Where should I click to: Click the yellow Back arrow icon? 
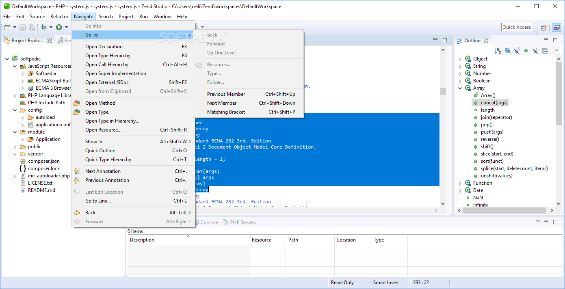pyautogui.click(x=77, y=213)
